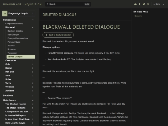The width and height of the screenshot is (168, 126).
Task: Open Prompted Conversations in the sidebar
Action: click(18, 38)
